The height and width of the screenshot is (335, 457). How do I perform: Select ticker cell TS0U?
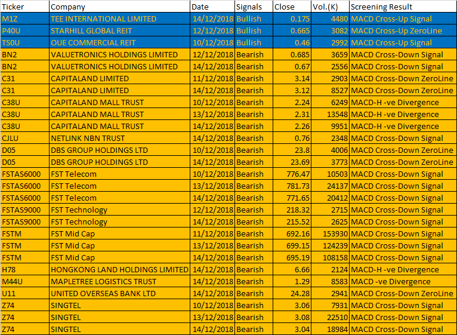[x=25, y=42]
